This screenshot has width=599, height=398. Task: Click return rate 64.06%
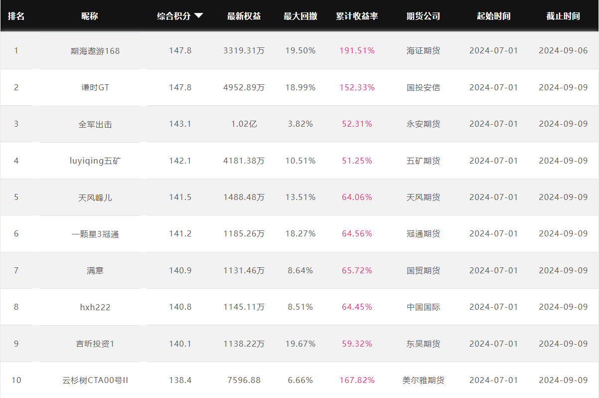[357, 198]
